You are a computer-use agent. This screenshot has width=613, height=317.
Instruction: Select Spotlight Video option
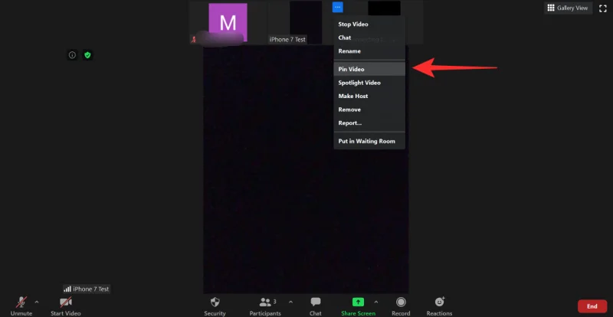click(369, 83)
